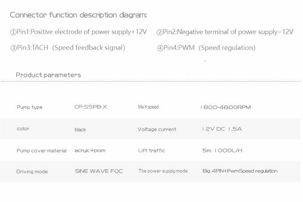Screen dimensions: 303x202
Task: Click the Product parameters section title
Action: (48, 75)
